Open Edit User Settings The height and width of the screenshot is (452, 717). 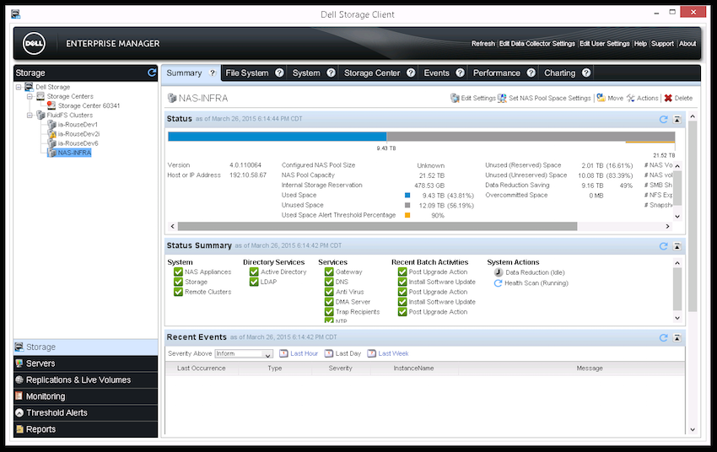tap(605, 44)
